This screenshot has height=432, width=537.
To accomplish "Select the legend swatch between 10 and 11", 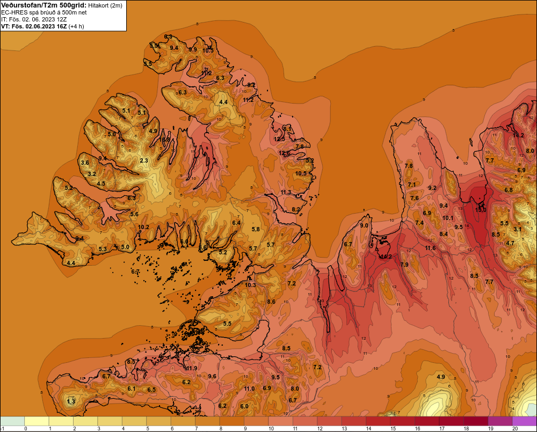I will 280,421.
